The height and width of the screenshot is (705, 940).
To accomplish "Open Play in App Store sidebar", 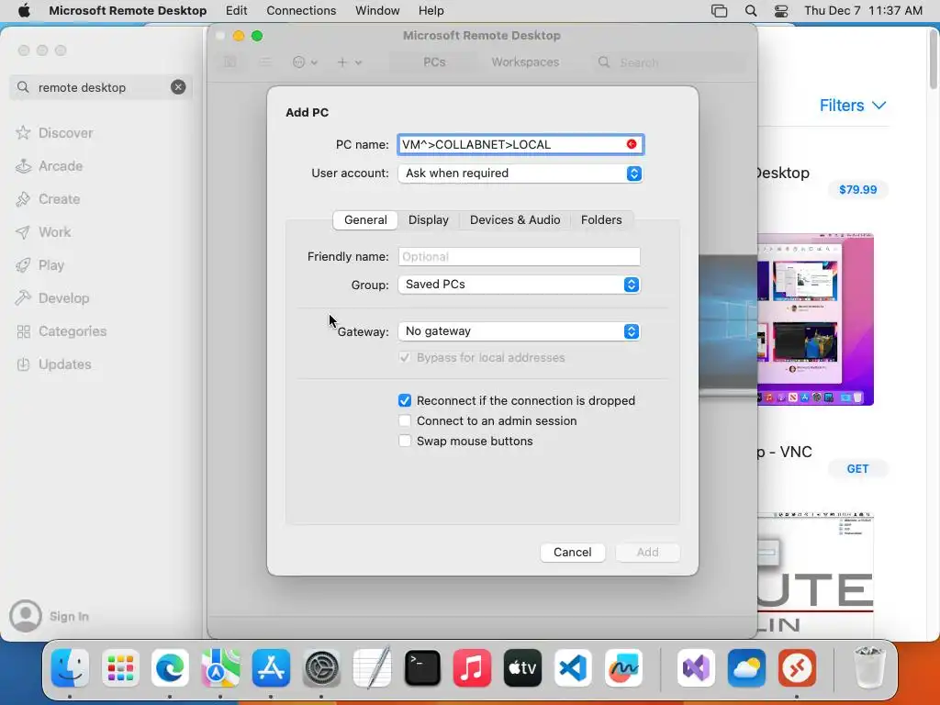I will (x=51, y=265).
